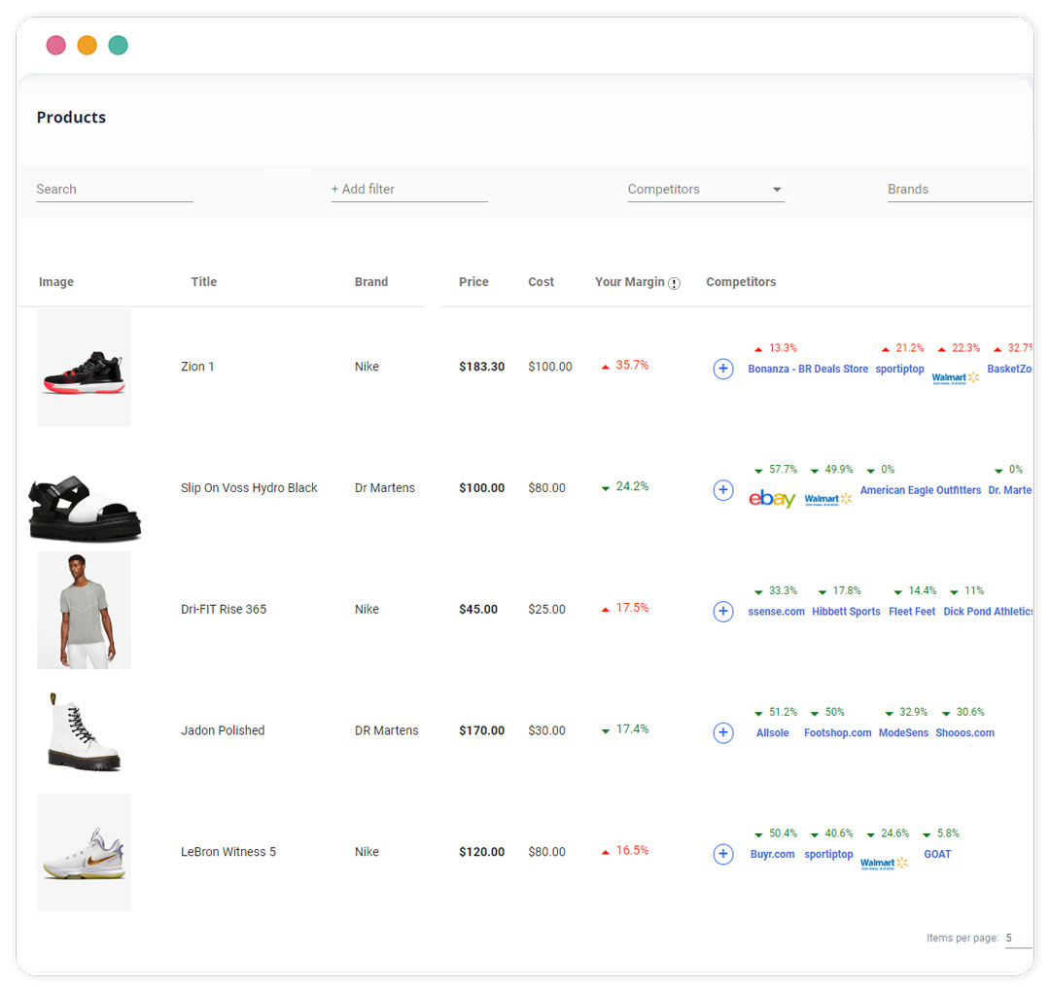Select the Dri-FIT Rise 365 title
The image size is (1050, 992).
tap(224, 610)
